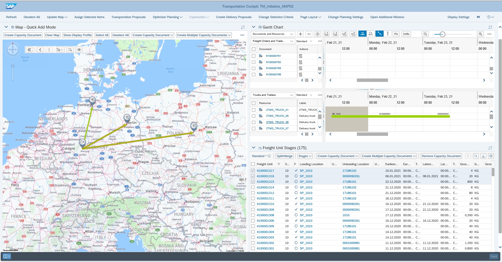The width and height of the screenshot is (502, 262).
Task: Open the Trucks and Trailers dropdown
Action: point(273,95)
